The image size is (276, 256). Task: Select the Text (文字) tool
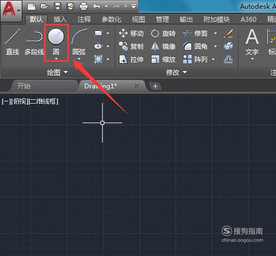click(x=252, y=42)
